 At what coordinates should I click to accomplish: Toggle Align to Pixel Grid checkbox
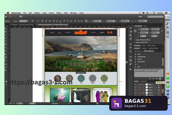pyautogui.click(x=135, y=43)
